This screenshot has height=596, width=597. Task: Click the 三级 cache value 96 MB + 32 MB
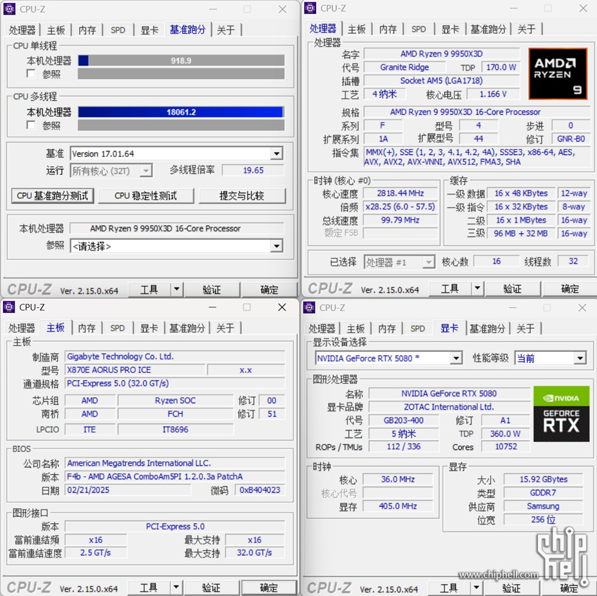point(521,233)
